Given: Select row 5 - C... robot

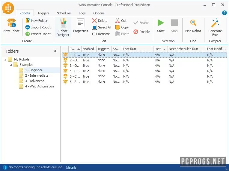Looking at the screenshot, I should pos(144,76).
